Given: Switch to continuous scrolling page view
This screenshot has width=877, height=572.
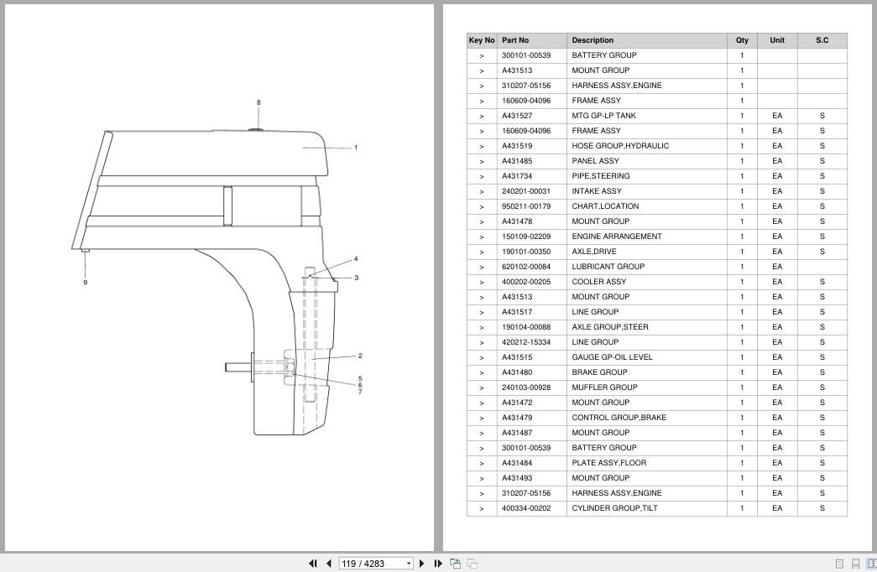Looking at the screenshot, I should (855, 564).
